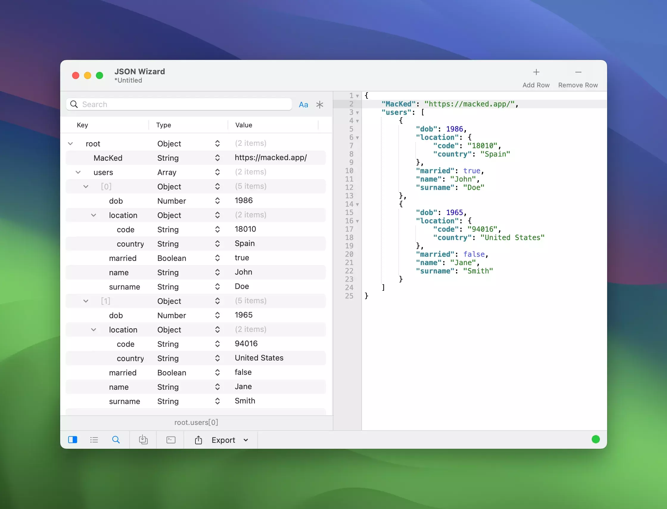The height and width of the screenshot is (509, 667).
Task: Toggle case-sensitive search (Aa)
Action: tap(303, 105)
